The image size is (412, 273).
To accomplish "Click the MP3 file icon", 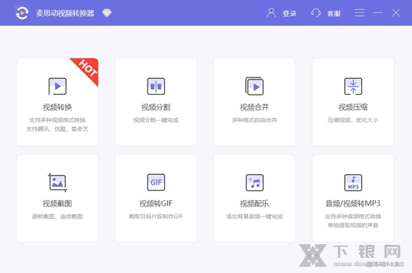I will point(353,182).
